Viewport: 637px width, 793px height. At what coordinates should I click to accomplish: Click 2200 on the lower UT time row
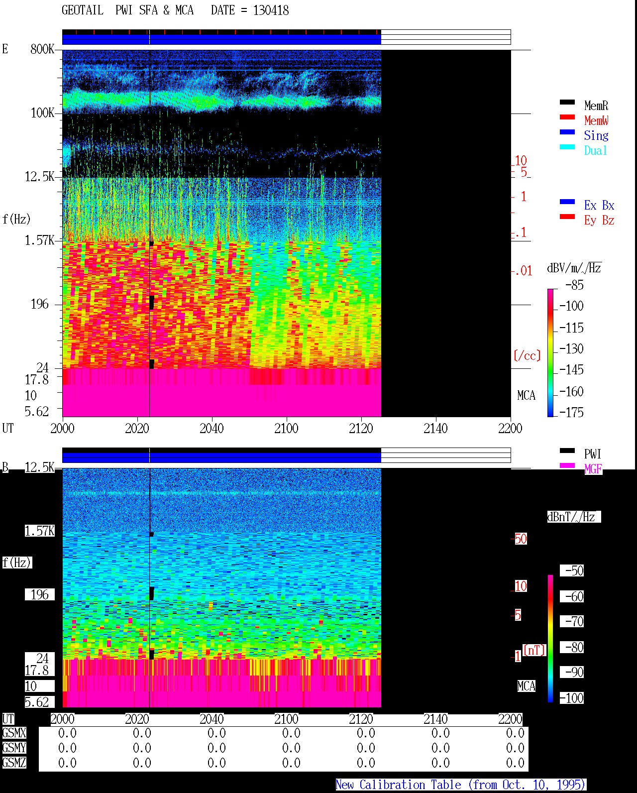click(x=510, y=719)
